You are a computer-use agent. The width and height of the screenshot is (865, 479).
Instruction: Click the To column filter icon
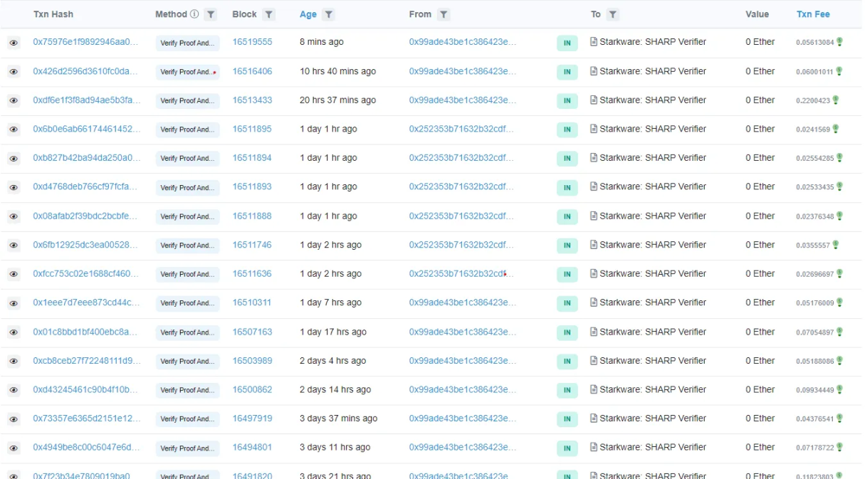[x=612, y=14]
